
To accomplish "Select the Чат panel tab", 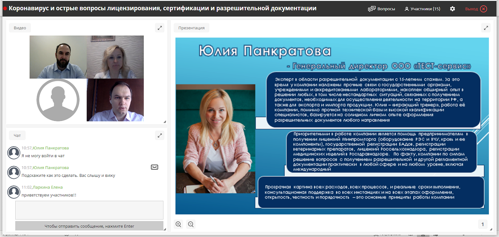I will click(x=17, y=136).
